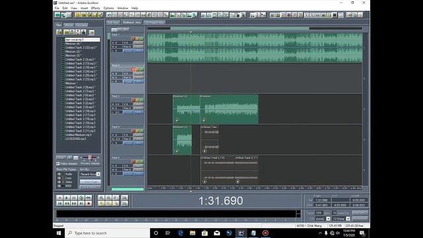This screenshot has width=423, height=238.
Task: Click the large 1:31.690 time display
Action: tap(221, 201)
